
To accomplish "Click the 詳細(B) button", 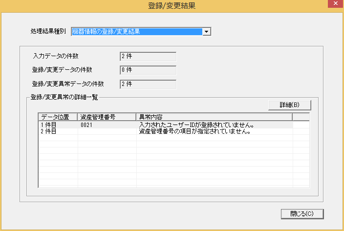I will 290,105.
